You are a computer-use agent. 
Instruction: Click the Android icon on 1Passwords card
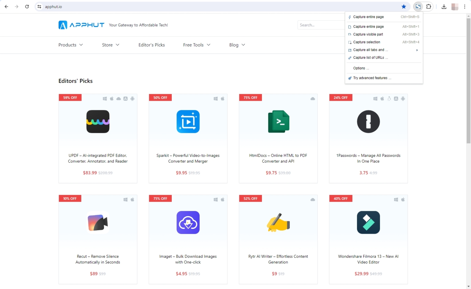coord(403,99)
